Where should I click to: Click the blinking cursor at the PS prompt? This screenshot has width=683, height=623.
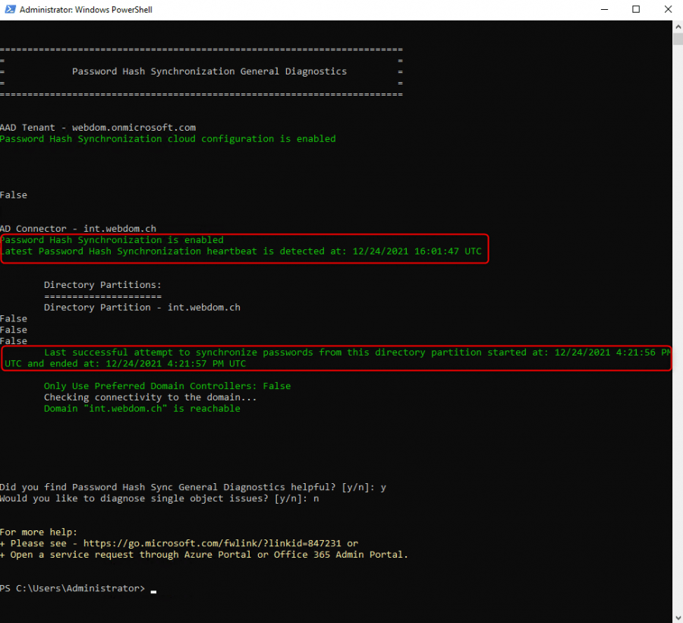tap(153, 590)
